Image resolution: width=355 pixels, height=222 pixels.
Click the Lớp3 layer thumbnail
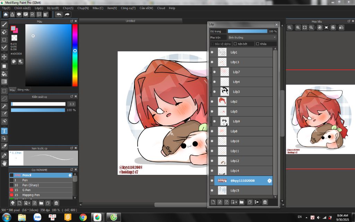coord(225,92)
